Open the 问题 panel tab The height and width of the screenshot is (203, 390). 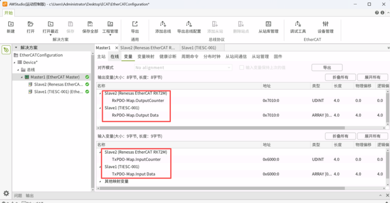point(18,195)
